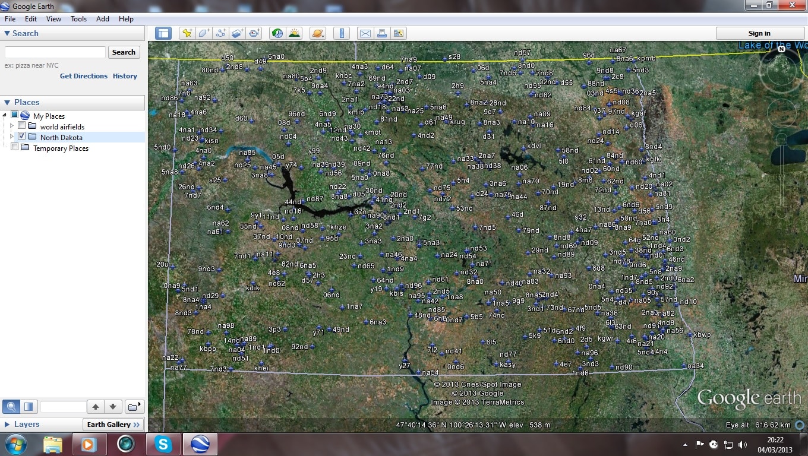
Task: Start the Record a Tour tool
Action: pos(254,33)
